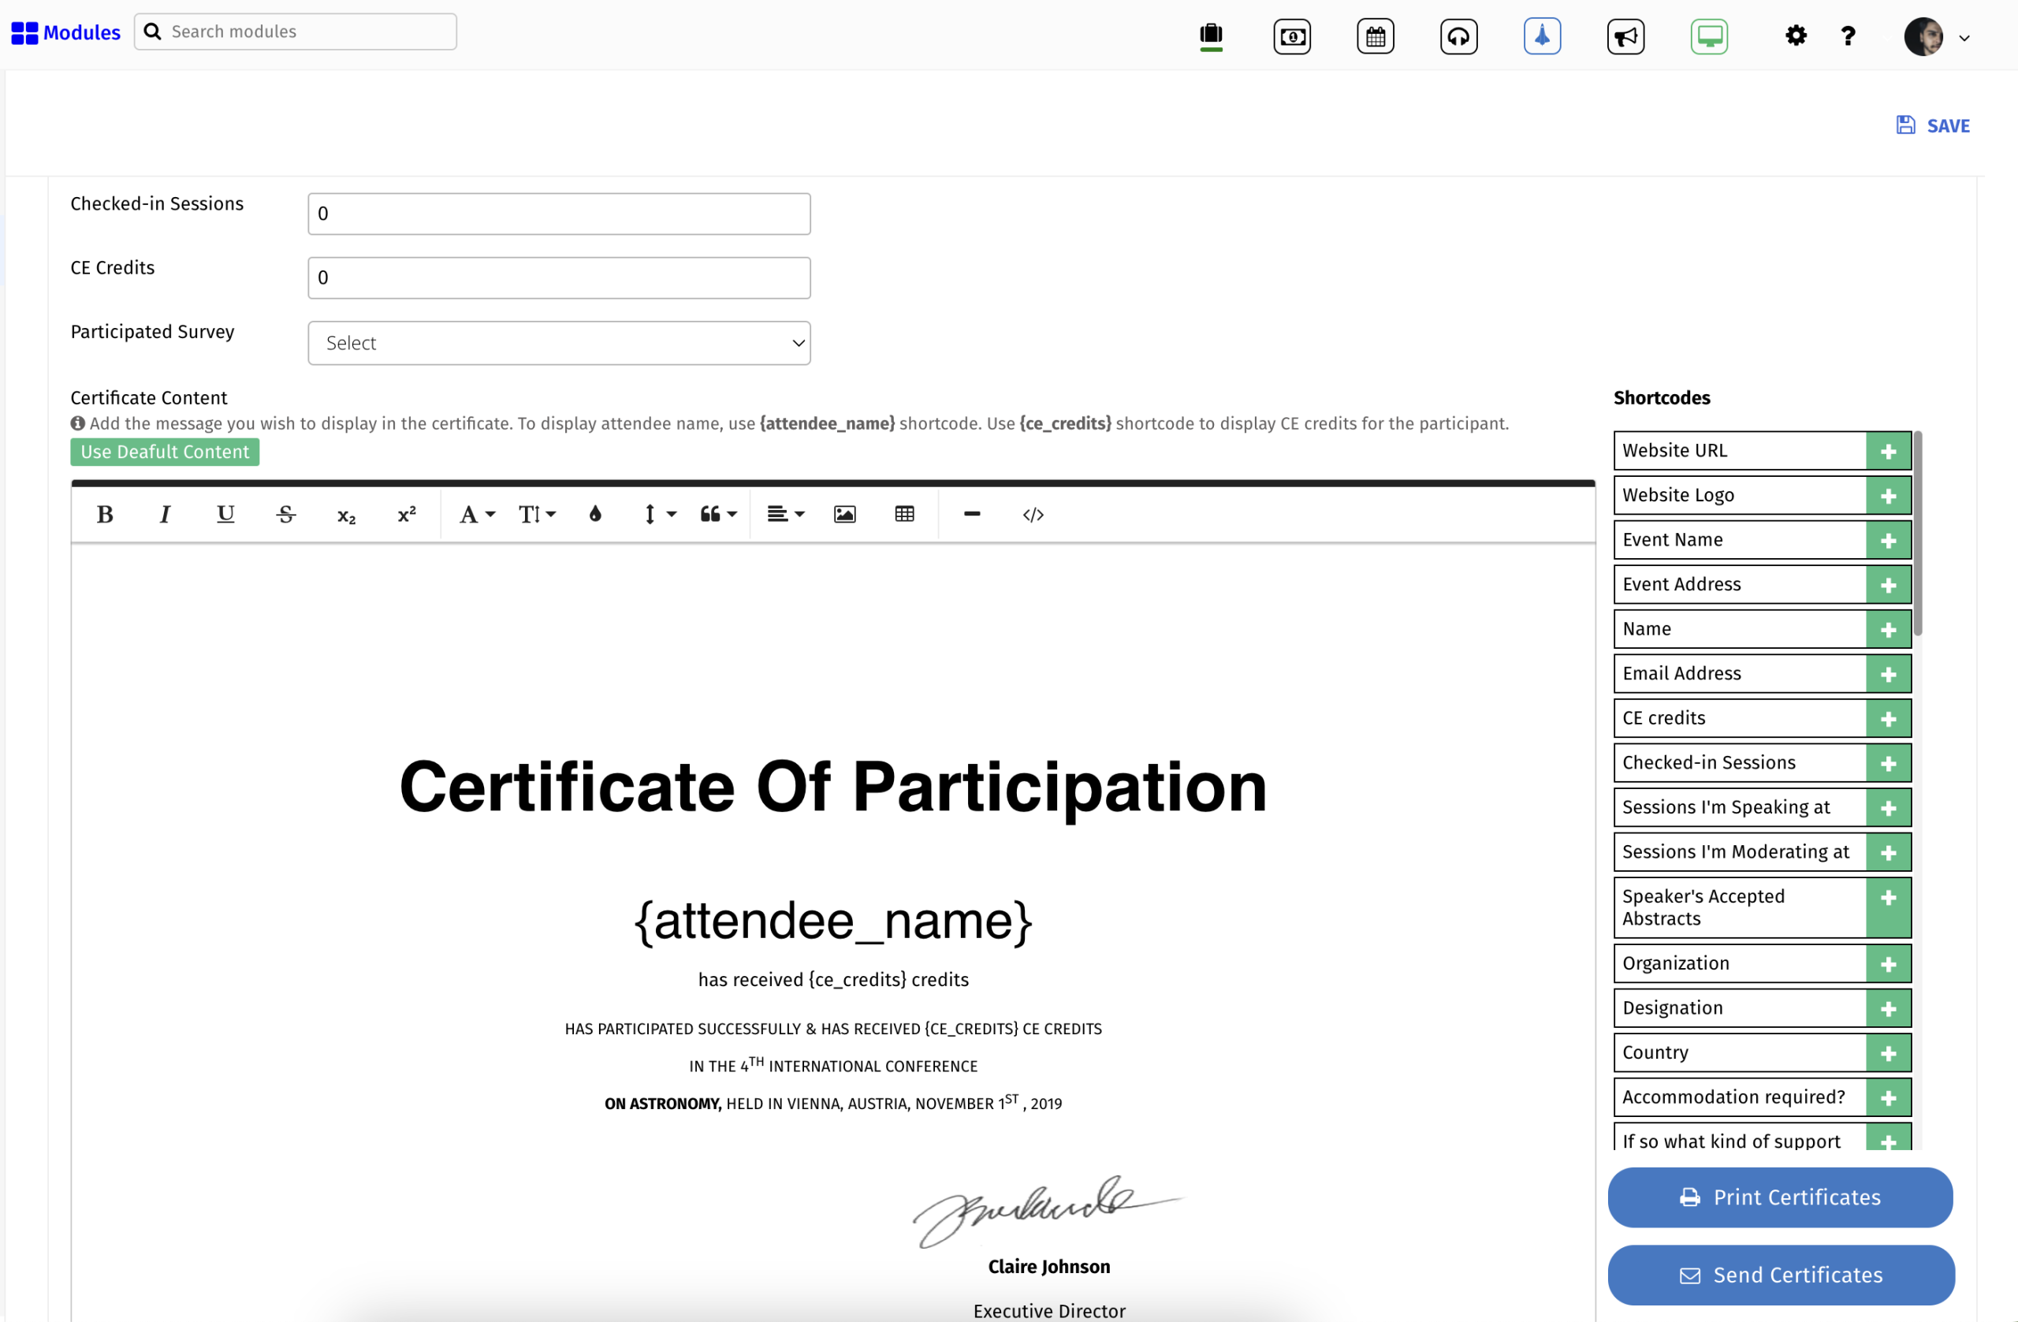Image resolution: width=2018 pixels, height=1322 pixels.
Task: Open text color picker
Action: 595,515
